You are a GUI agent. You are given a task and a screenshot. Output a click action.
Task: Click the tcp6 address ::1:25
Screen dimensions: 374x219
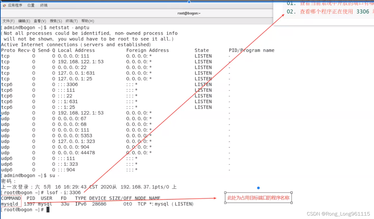(66, 107)
